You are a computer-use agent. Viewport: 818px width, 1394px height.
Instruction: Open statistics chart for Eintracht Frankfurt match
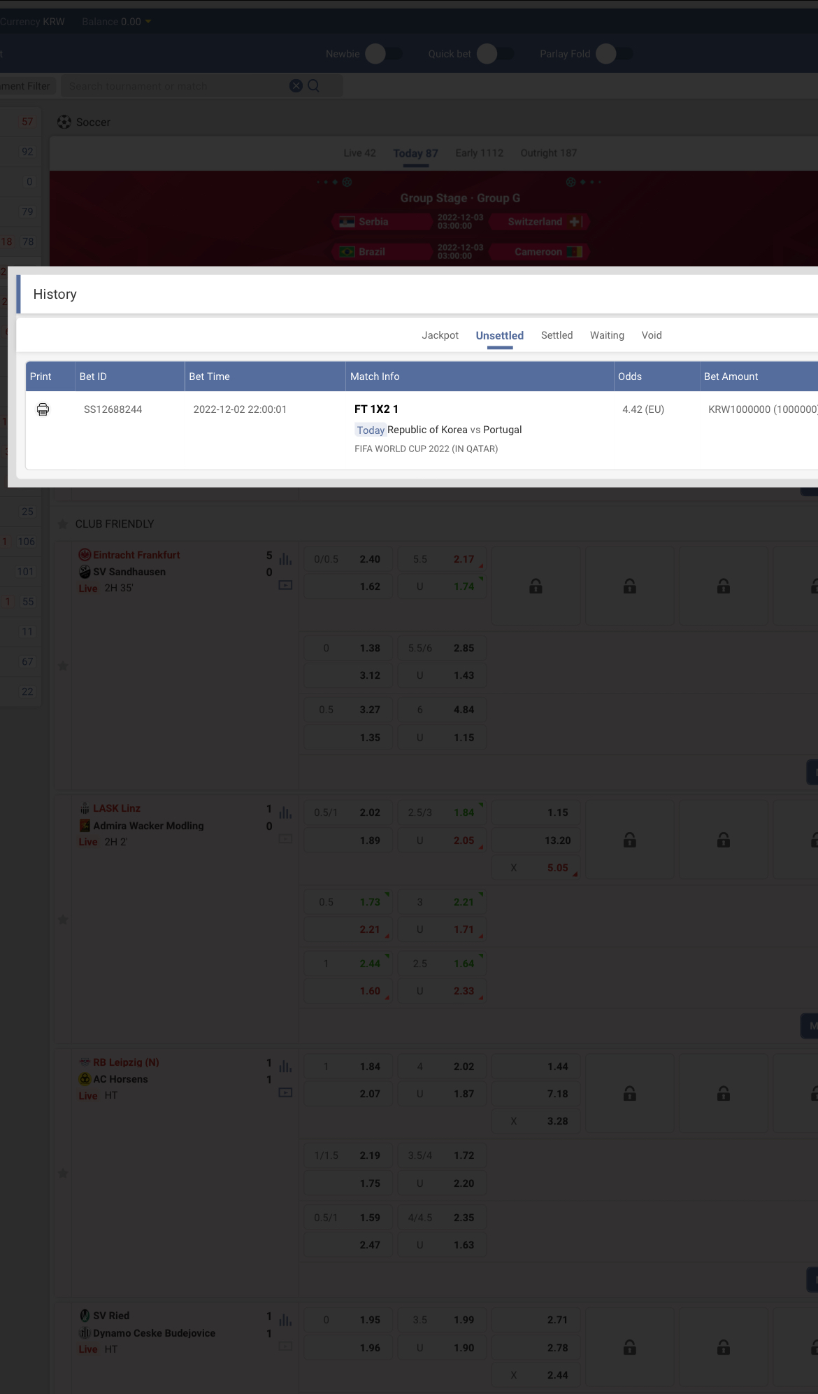pyautogui.click(x=285, y=558)
